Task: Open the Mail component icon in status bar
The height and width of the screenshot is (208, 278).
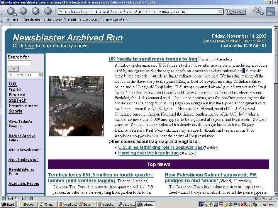Action: [10, 198]
